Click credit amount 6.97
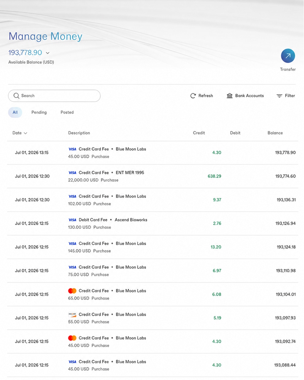The height and width of the screenshot is (380, 304). [x=217, y=271]
